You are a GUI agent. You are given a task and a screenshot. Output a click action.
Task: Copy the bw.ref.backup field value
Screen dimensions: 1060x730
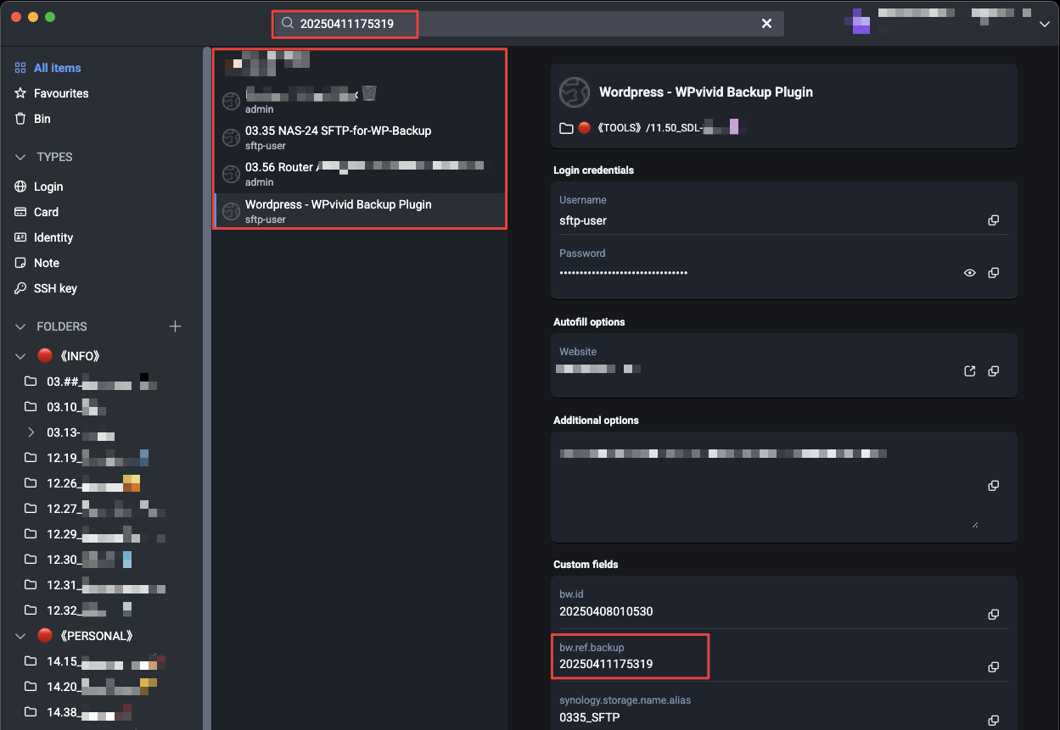pyautogui.click(x=993, y=667)
